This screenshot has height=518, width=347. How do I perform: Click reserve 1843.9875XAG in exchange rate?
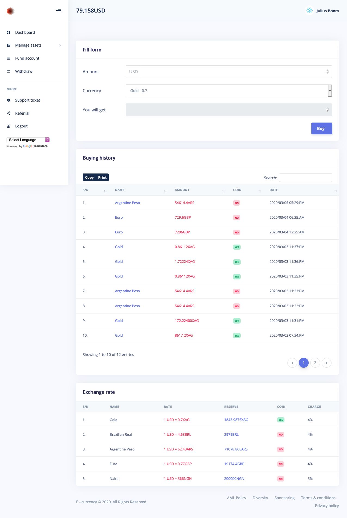pyautogui.click(x=236, y=420)
